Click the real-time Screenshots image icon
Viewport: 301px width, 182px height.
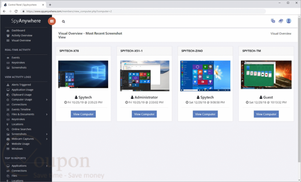point(8,68)
